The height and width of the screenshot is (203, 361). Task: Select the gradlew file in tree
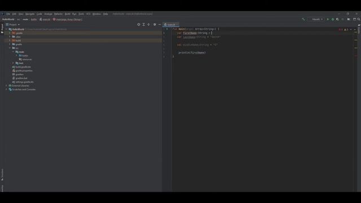18,74
